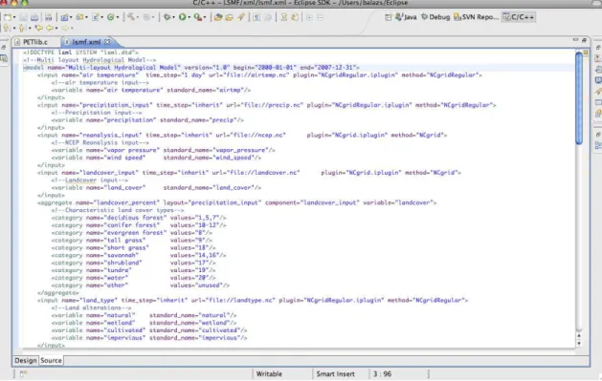Click the New C/C++ Project icon
The height and width of the screenshot is (381, 602).
tap(64, 17)
